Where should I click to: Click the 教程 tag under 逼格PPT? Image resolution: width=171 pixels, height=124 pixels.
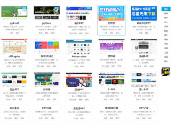point(152,66)
